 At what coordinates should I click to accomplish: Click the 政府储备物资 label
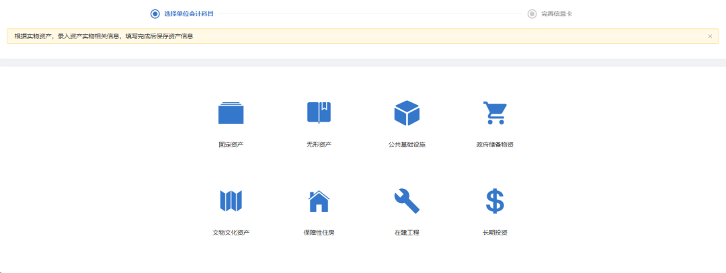coord(495,145)
